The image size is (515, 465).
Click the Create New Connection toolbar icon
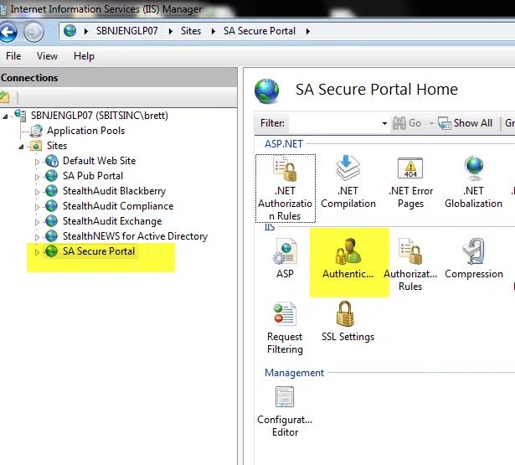click(x=4, y=97)
